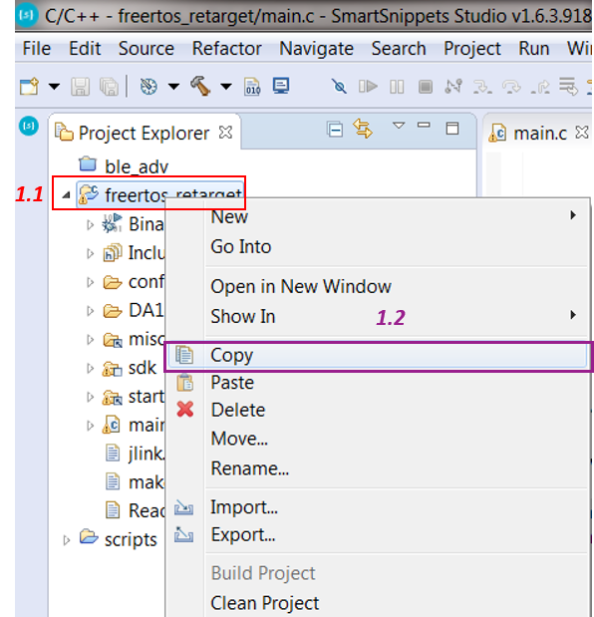Choose New from the context menu

[378, 216]
